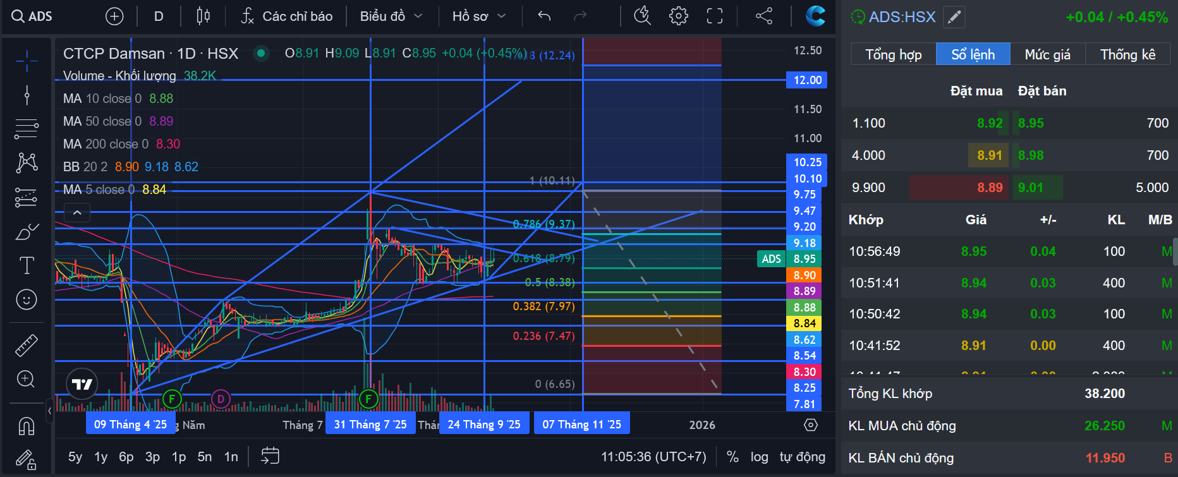
Task: Select the text annotation tool
Action: pos(27,265)
